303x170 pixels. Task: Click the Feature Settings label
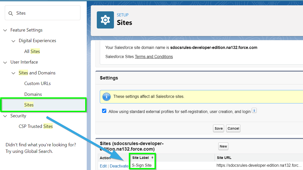tap(26, 30)
